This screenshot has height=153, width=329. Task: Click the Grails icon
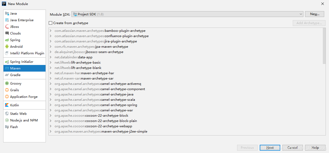click(7, 90)
